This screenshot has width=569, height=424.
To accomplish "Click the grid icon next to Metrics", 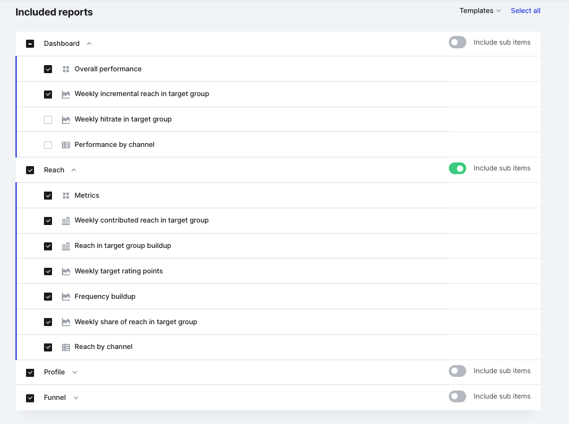I will [x=66, y=195].
